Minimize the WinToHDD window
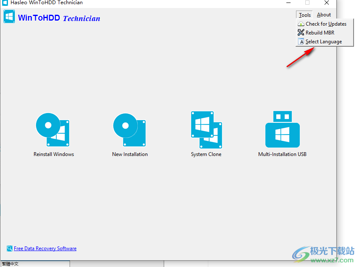Image resolution: width=359 pixels, height=267 pixels. [x=288, y=3]
